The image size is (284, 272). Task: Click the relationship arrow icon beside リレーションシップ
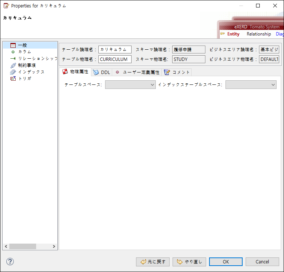[13, 58]
